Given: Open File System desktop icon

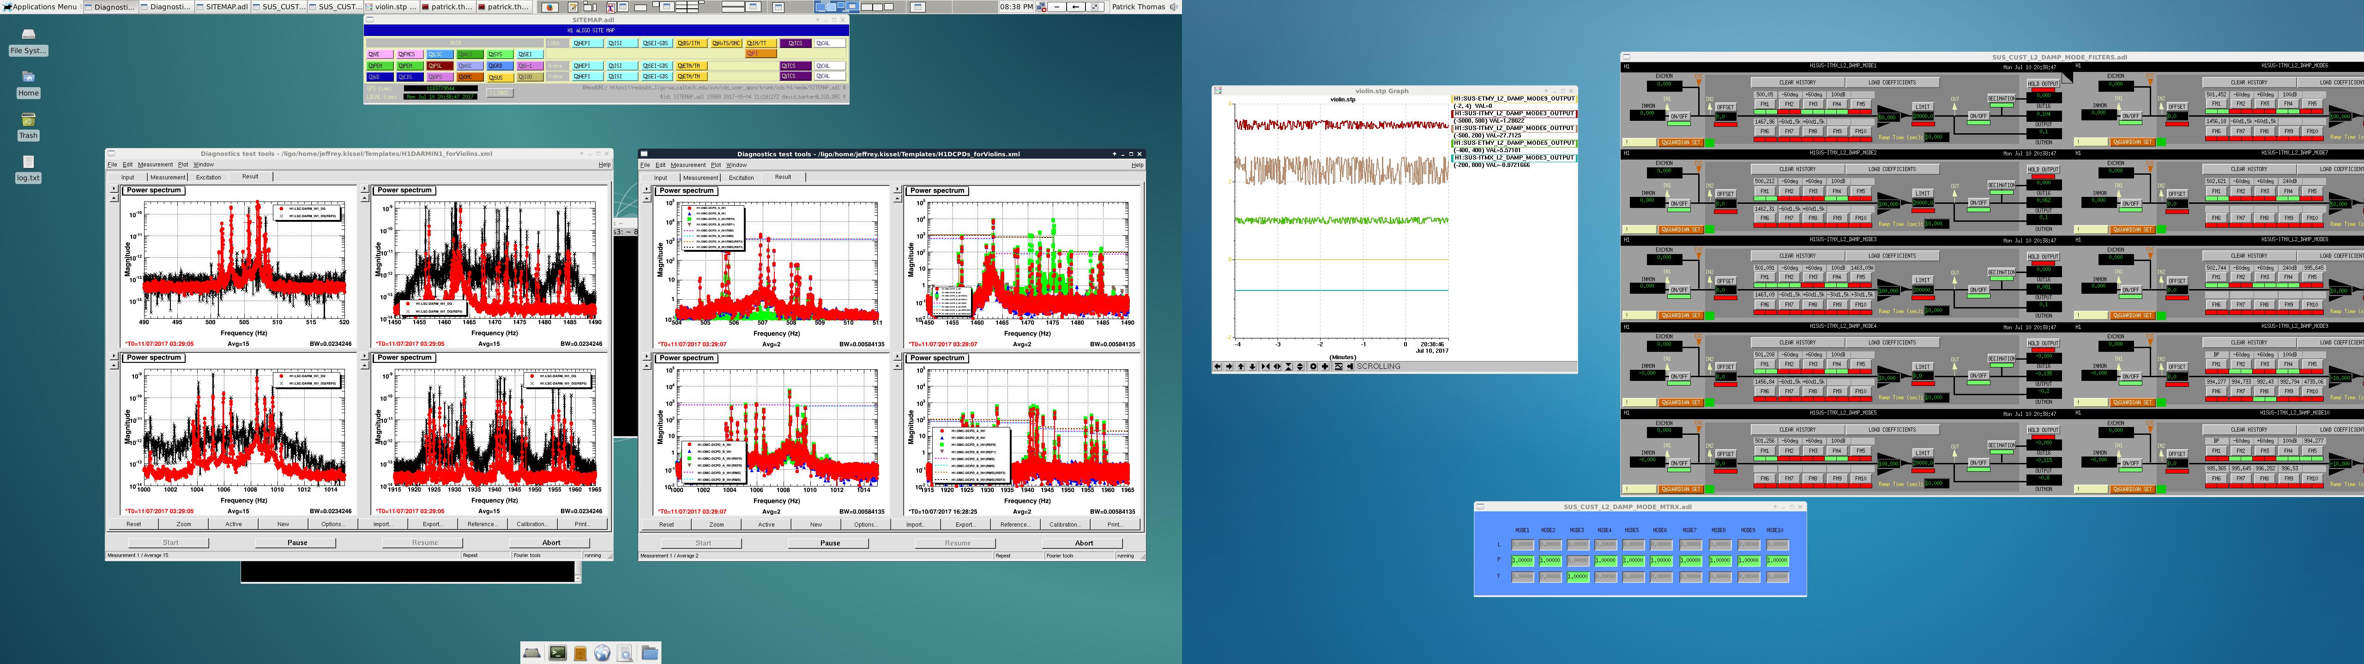Looking at the screenshot, I should tap(29, 41).
